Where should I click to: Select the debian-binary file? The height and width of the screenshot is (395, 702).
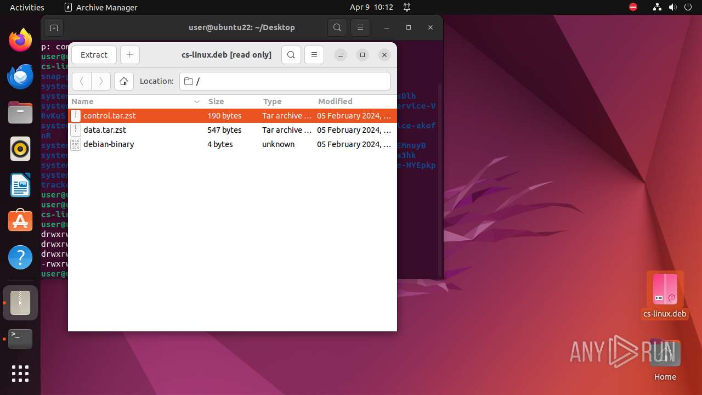pyautogui.click(x=232, y=144)
